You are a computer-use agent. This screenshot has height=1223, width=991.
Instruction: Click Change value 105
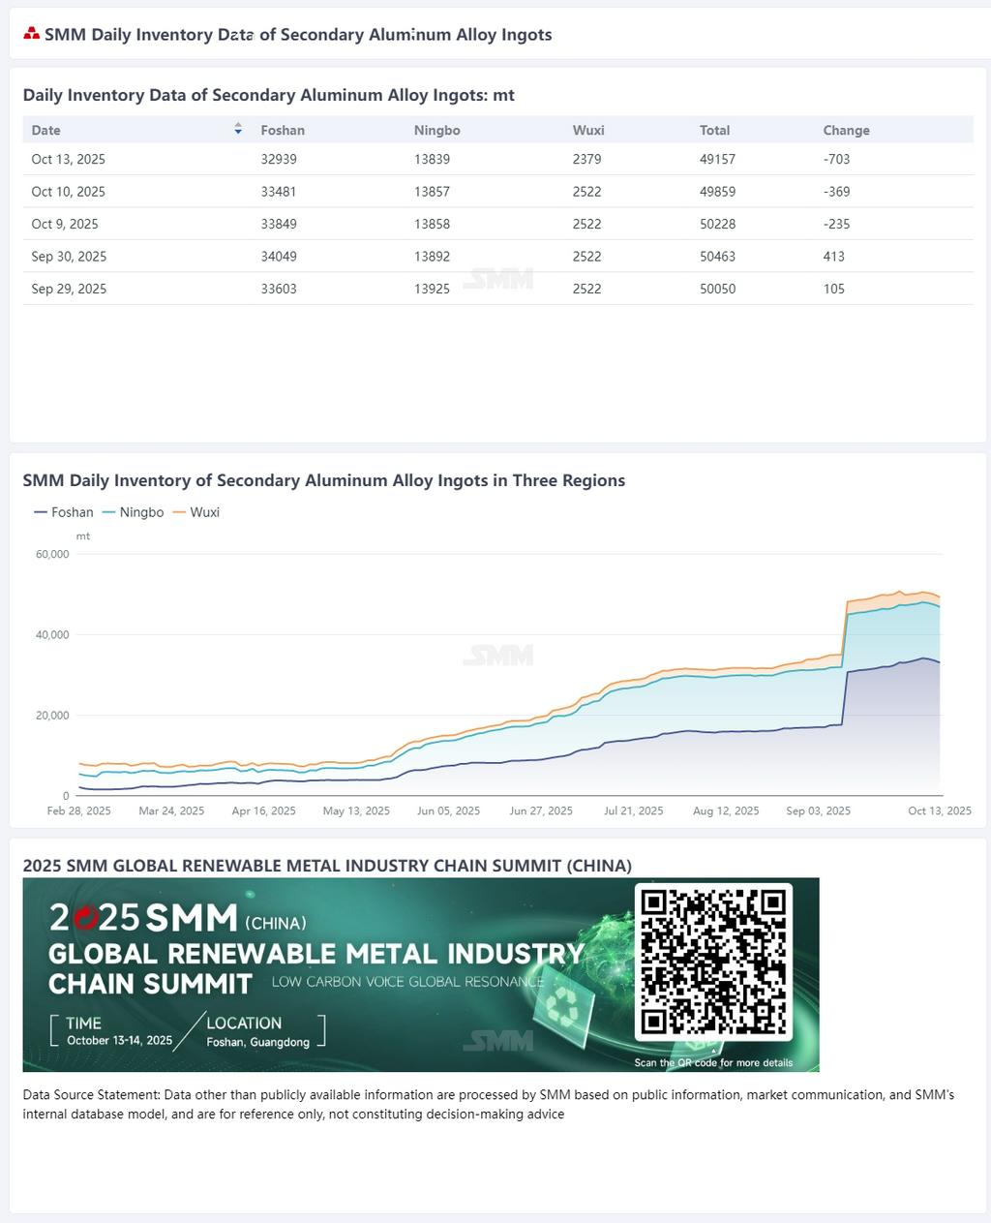[834, 289]
